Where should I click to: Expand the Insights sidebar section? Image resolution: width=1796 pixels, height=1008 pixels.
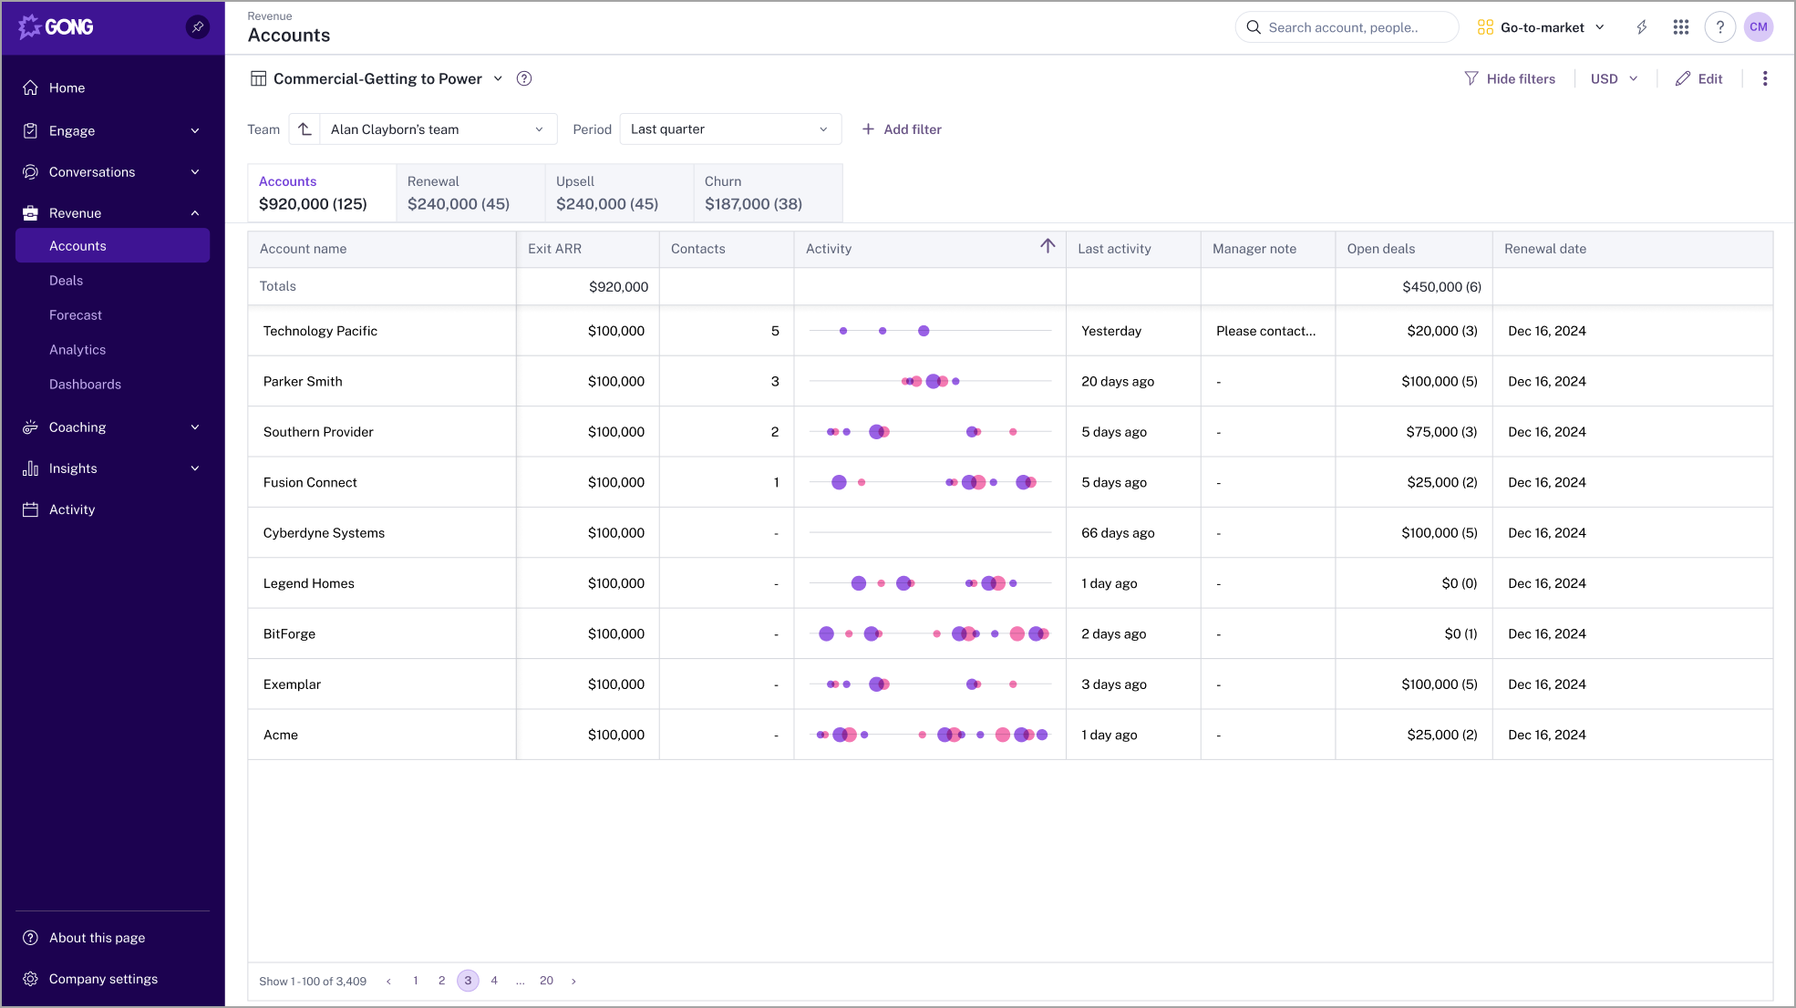tap(195, 468)
